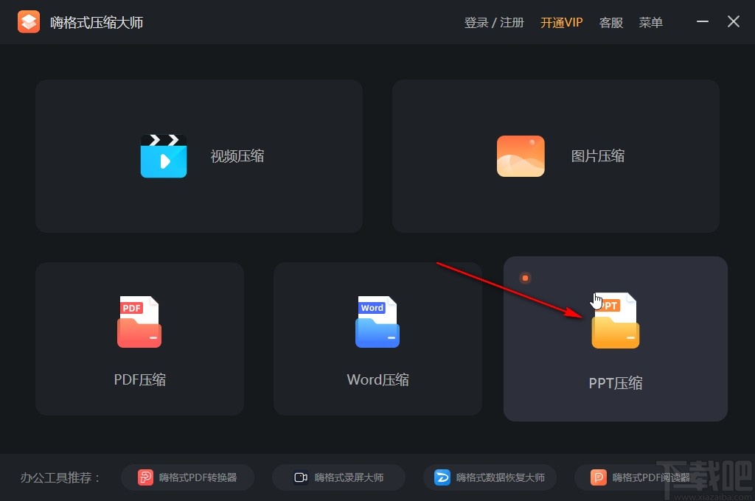Click the 嗨格式压缩大师 app logo
Viewport: 755px width, 501px height.
[29, 22]
